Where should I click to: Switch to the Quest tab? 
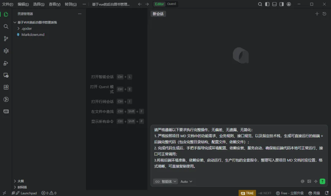click(x=171, y=4)
